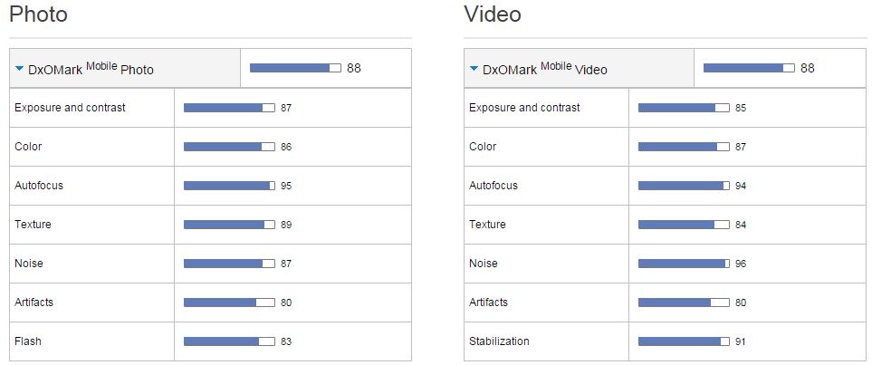Select the Video Exposure and contrast row
The width and height of the screenshot is (872, 365).
(524, 108)
